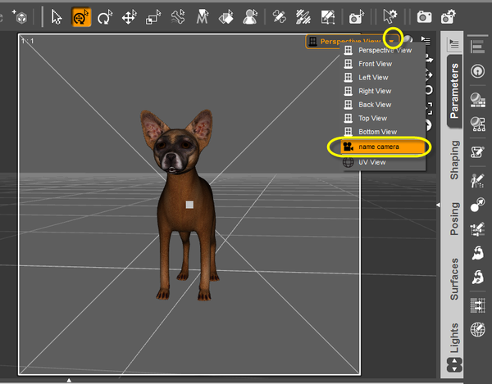Open the viewport options menu icon
This screenshot has width=492, height=384.
(x=426, y=40)
